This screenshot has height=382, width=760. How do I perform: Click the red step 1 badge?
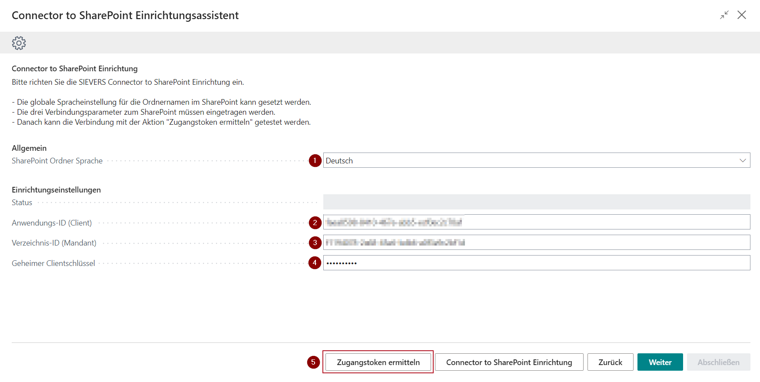(x=315, y=161)
